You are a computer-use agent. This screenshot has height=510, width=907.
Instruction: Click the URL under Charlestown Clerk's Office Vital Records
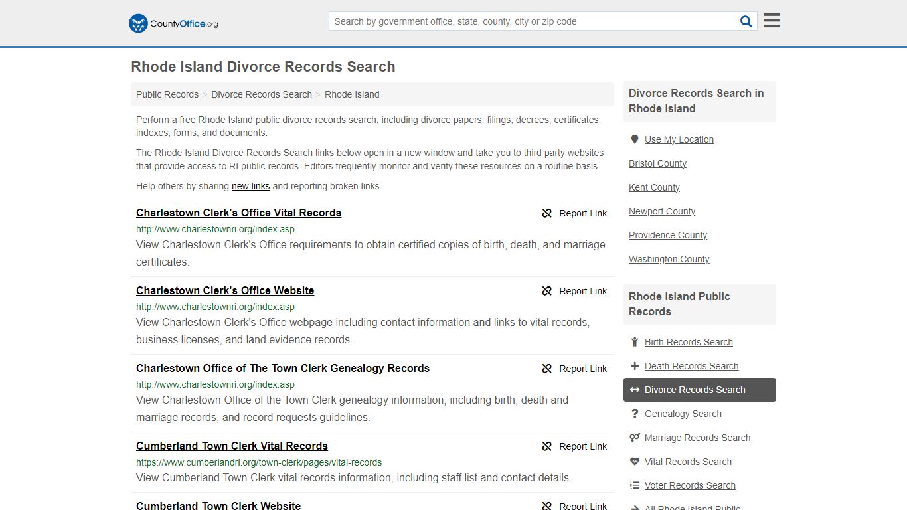pyautogui.click(x=215, y=229)
